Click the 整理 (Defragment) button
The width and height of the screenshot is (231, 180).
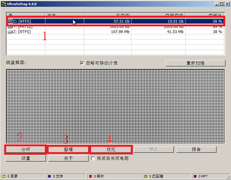click(x=68, y=149)
